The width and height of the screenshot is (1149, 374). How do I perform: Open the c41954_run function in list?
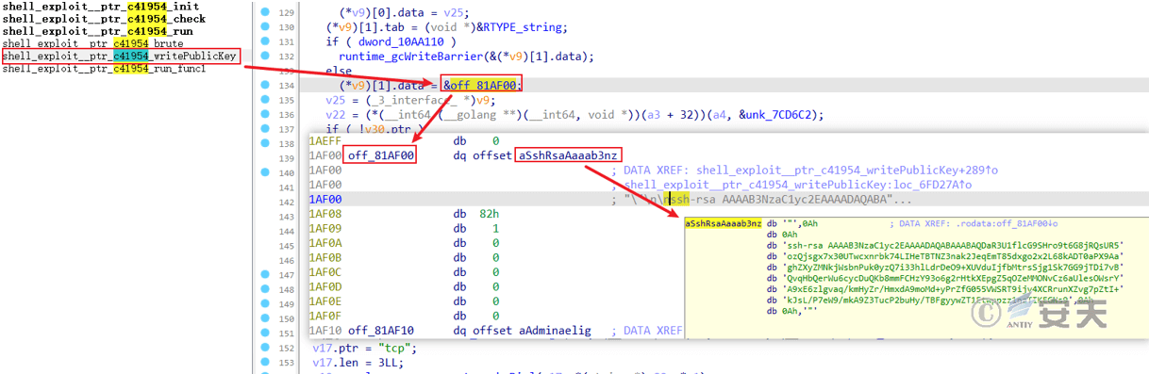[x=97, y=31]
